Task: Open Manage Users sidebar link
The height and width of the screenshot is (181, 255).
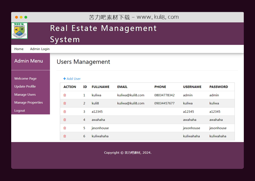Action: pyautogui.click(x=25, y=95)
